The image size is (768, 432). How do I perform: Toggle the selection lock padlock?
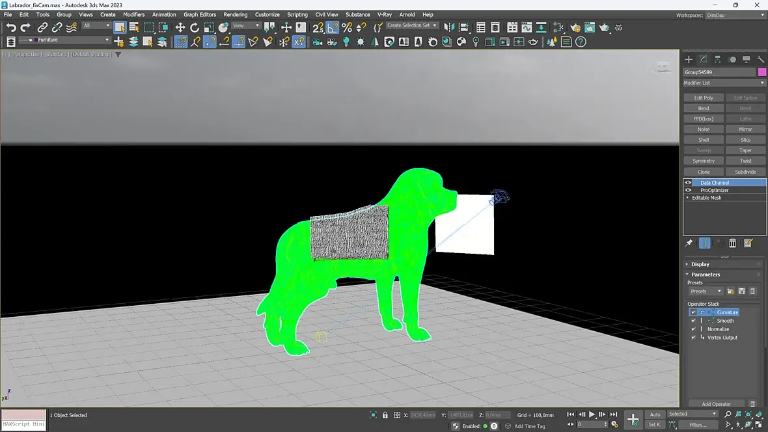point(385,415)
